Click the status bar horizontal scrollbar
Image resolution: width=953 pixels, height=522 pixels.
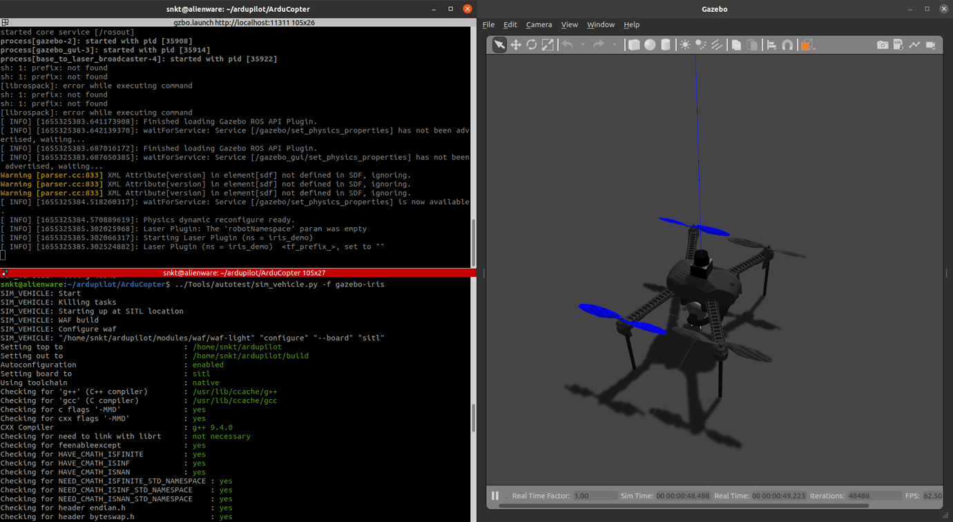point(684,506)
